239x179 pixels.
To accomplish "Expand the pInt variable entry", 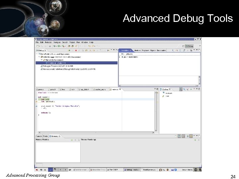I will coord(119,57).
